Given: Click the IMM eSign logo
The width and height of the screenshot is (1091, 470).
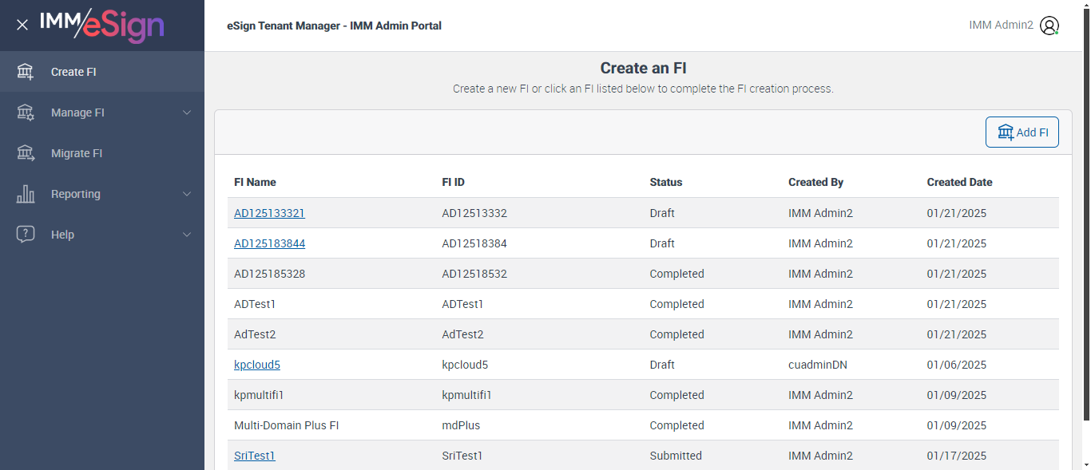Looking at the screenshot, I should click(101, 25).
